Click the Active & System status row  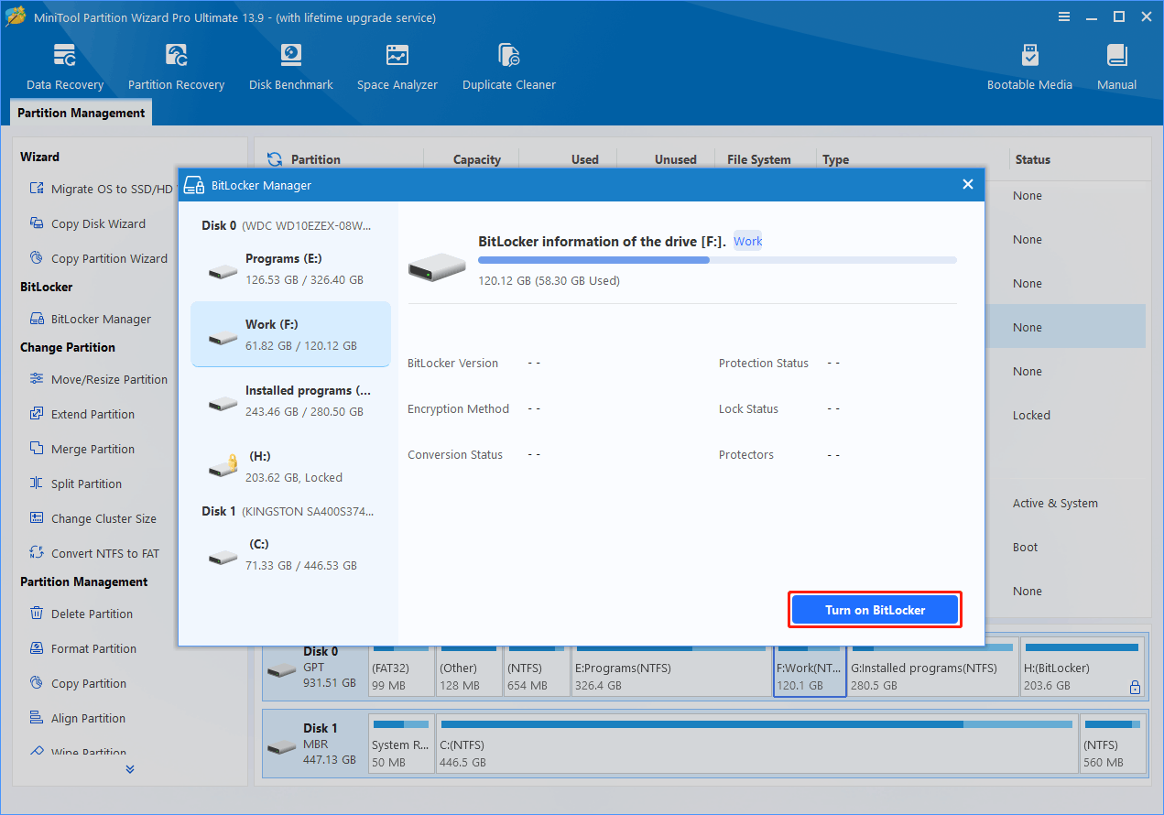1055,503
